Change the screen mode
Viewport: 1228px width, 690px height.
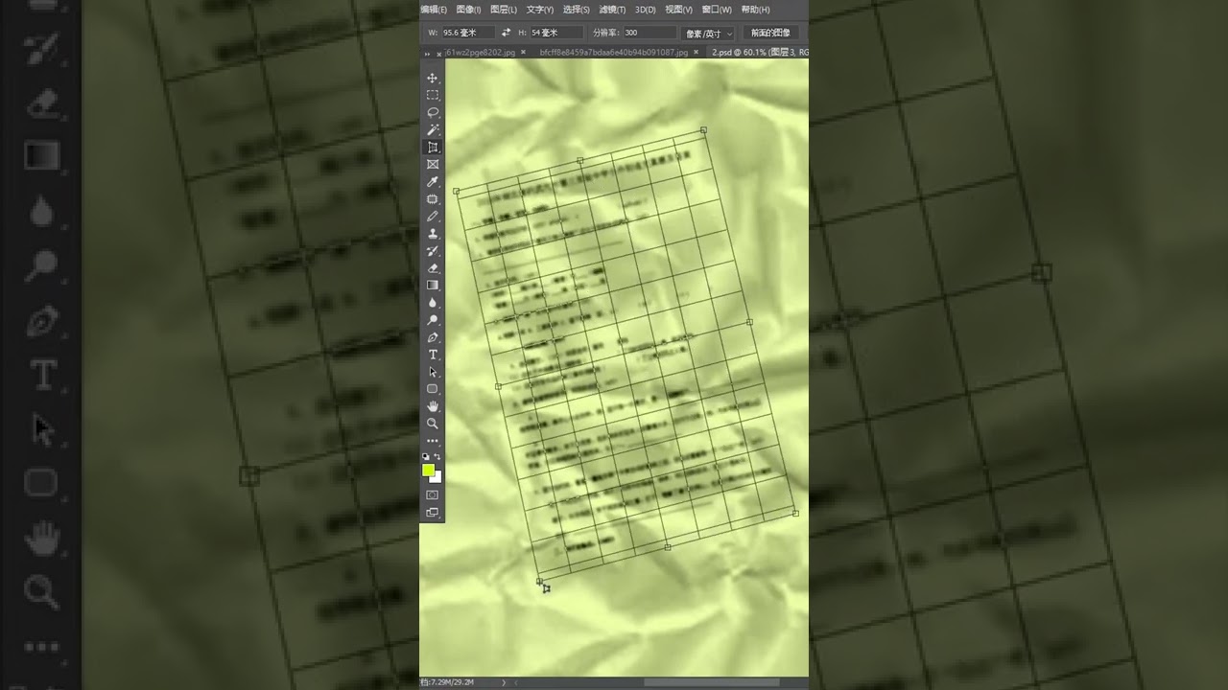[433, 513]
